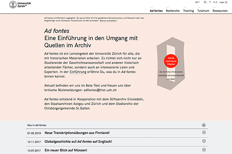Open the Tutorium menu item
This screenshot has width=232, height=154.
(x=203, y=11)
